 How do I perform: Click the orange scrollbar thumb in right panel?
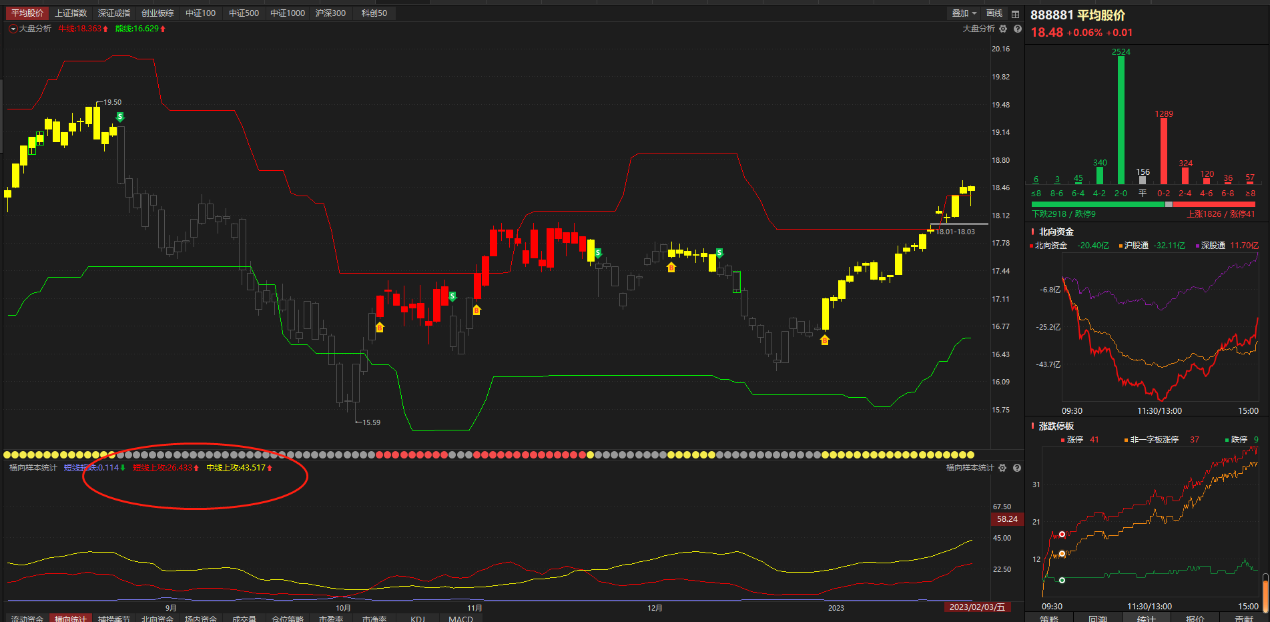tap(1265, 596)
